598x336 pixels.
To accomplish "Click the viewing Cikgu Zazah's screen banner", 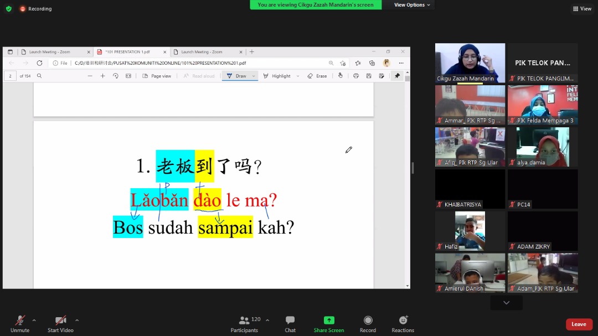I will point(316,5).
